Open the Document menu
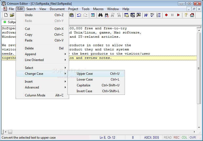The height and width of the screenshot is (141, 203). pyautogui.click(x=57, y=9)
